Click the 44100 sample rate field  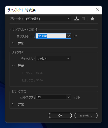pos(51,36)
